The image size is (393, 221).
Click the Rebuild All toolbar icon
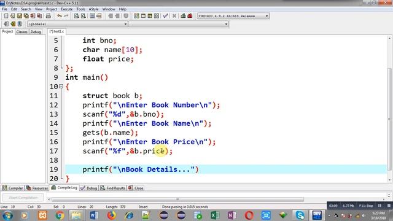tap(157, 16)
